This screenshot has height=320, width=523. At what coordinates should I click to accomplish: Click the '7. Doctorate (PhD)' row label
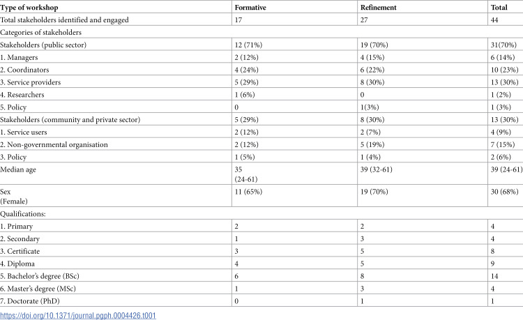coord(30,301)
